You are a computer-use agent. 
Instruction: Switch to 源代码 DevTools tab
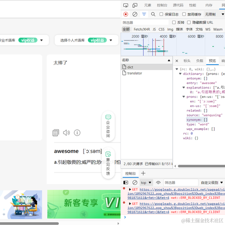[x=178, y=5]
